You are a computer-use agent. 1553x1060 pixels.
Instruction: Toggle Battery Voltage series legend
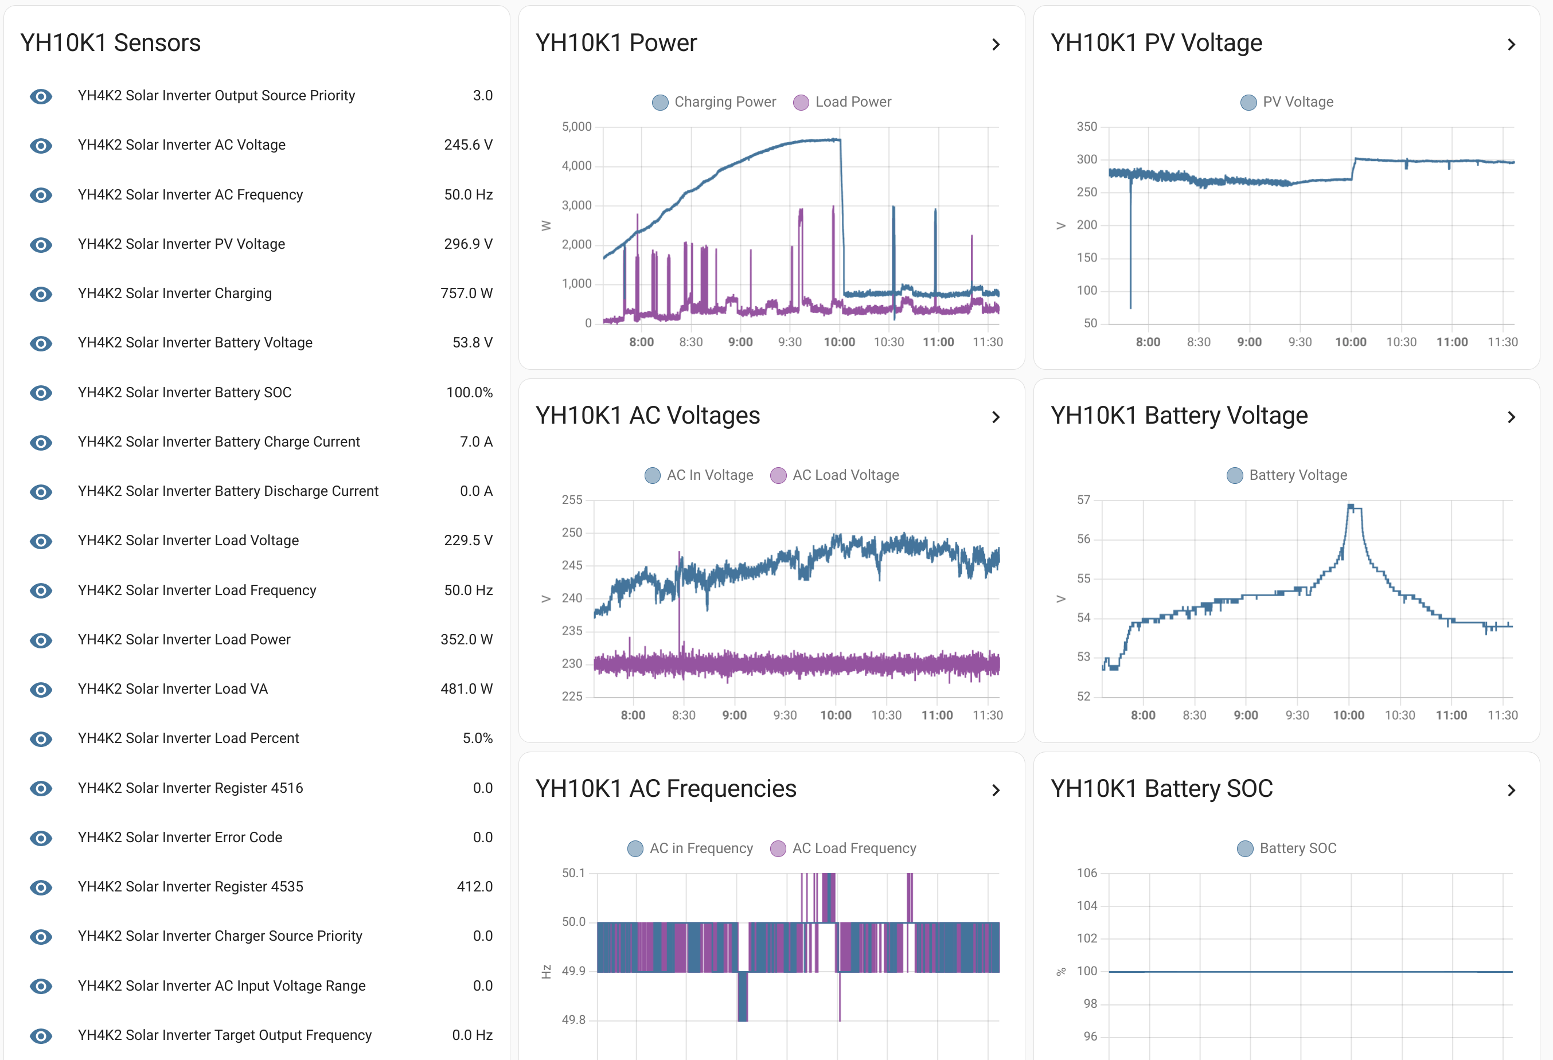pyautogui.click(x=1286, y=476)
